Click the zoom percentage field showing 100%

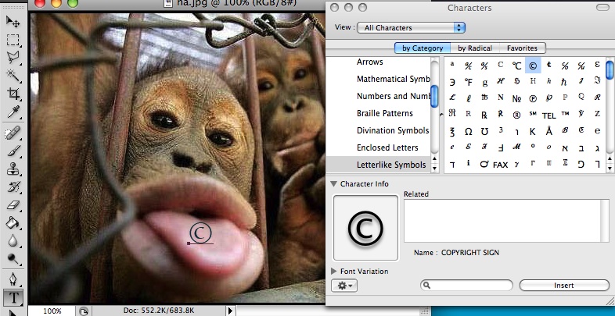52,311
